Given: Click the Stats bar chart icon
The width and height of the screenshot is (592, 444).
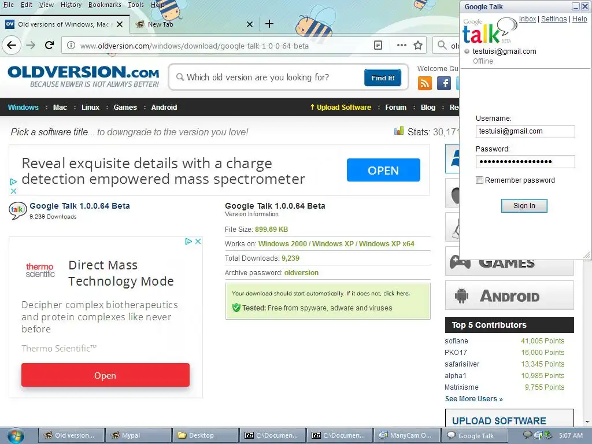Looking at the screenshot, I should pos(399,131).
